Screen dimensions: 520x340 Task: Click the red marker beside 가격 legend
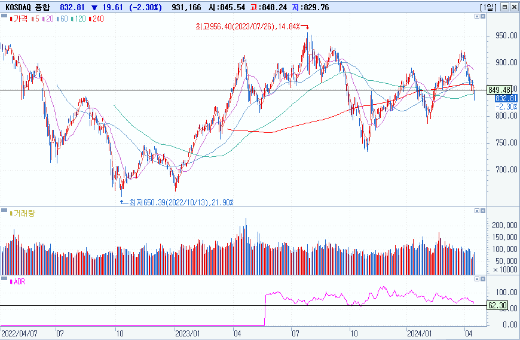click(x=11, y=19)
